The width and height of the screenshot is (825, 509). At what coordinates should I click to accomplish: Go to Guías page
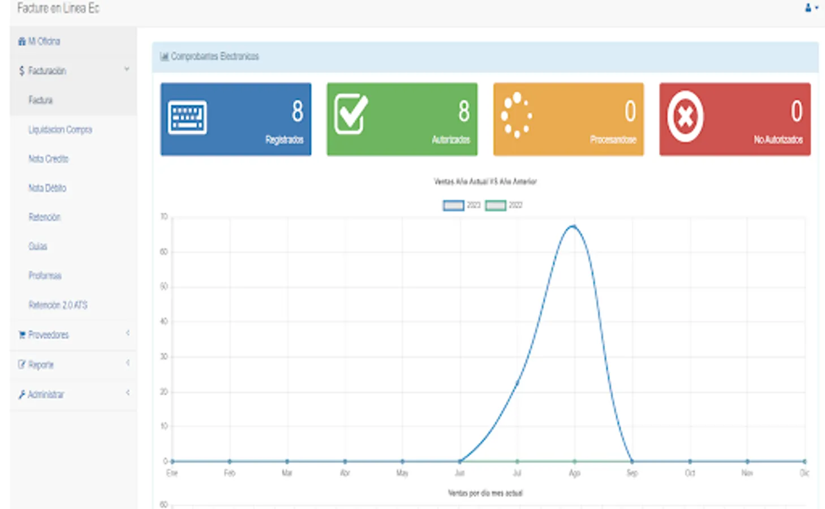[x=38, y=247]
